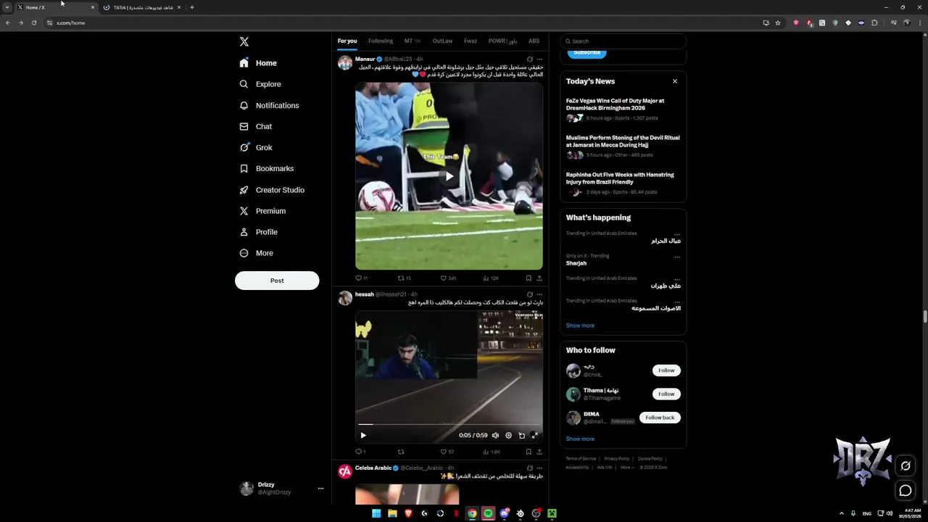Open Grok from the sidebar

(x=255, y=147)
